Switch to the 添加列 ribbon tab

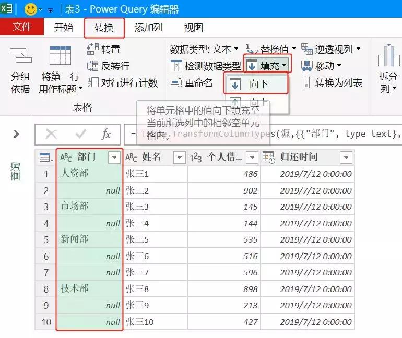[149, 28]
